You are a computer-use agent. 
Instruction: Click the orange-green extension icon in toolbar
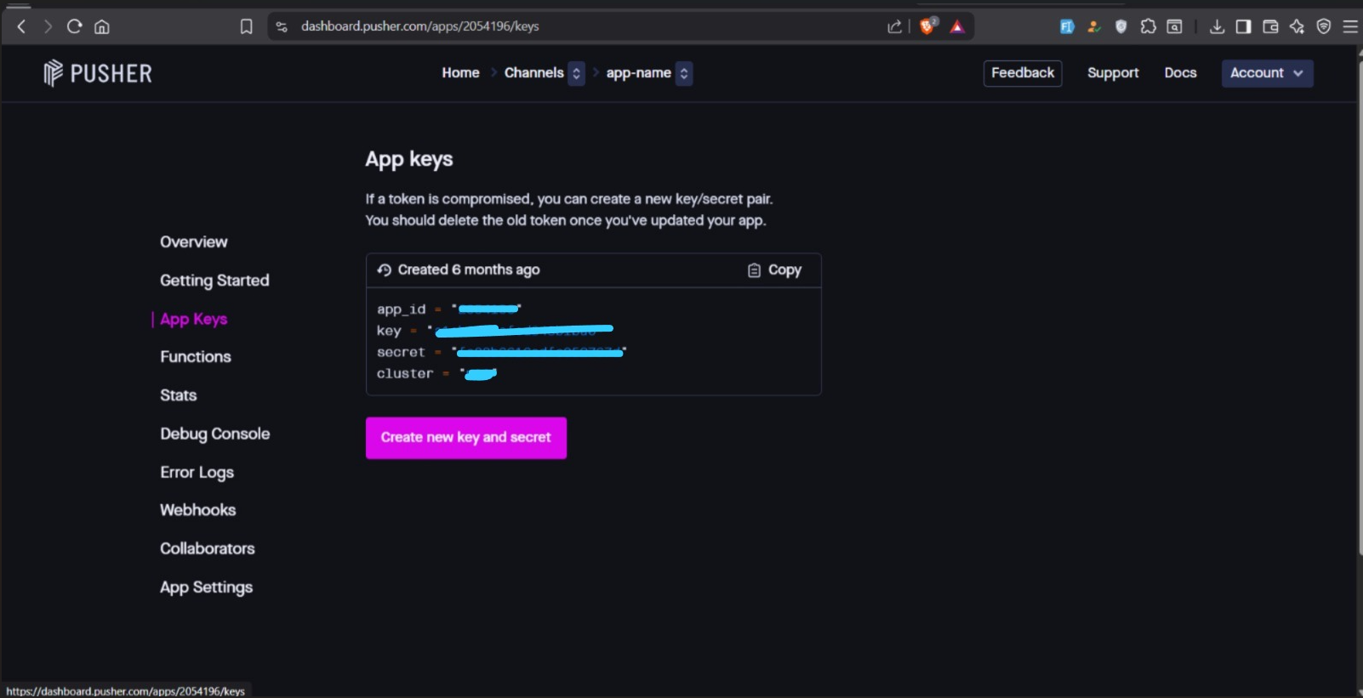(1094, 26)
